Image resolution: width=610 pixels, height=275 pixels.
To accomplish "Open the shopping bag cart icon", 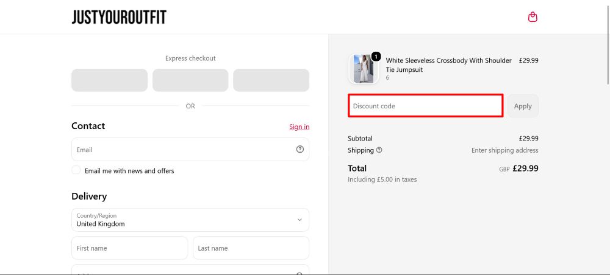I will pyautogui.click(x=532, y=16).
